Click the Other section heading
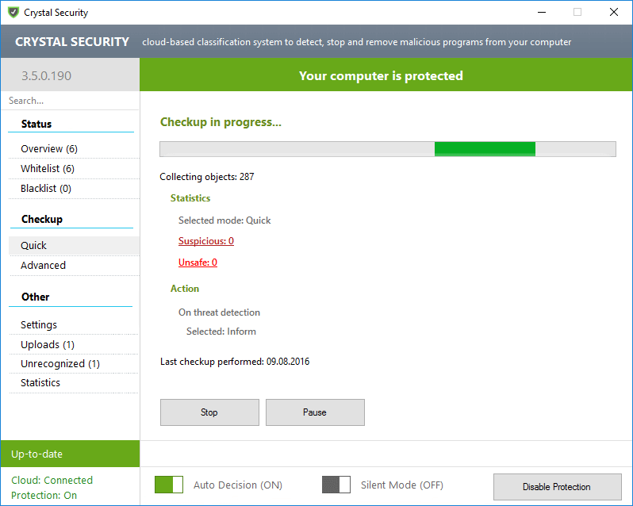Viewport: 633px width, 506px height. [x=36, y=297]
